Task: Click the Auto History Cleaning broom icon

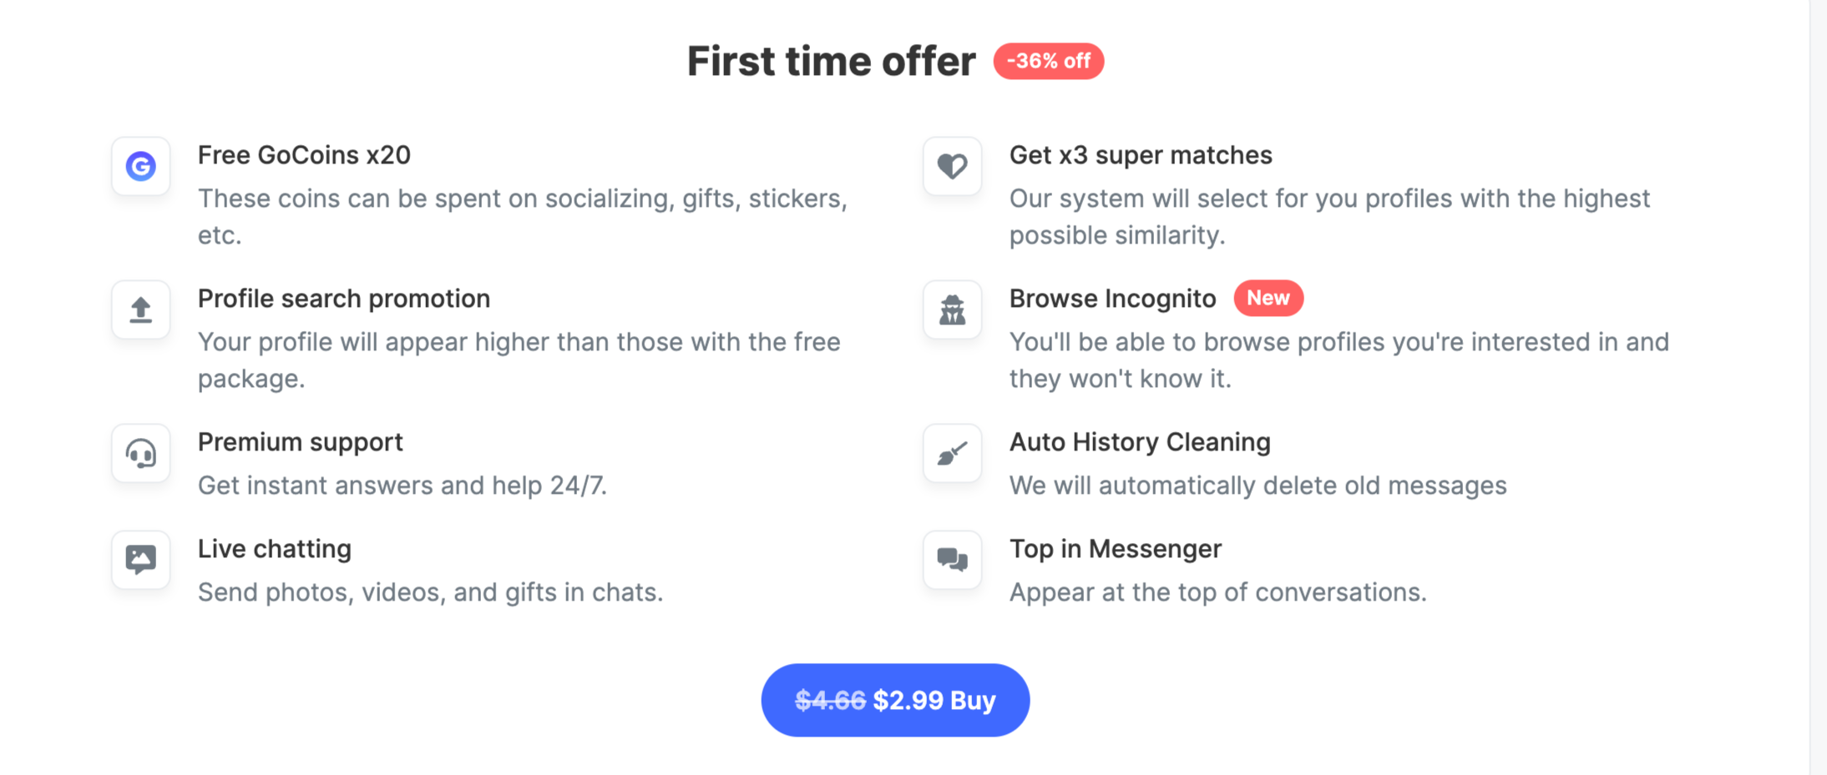Action: coord(952,453)
